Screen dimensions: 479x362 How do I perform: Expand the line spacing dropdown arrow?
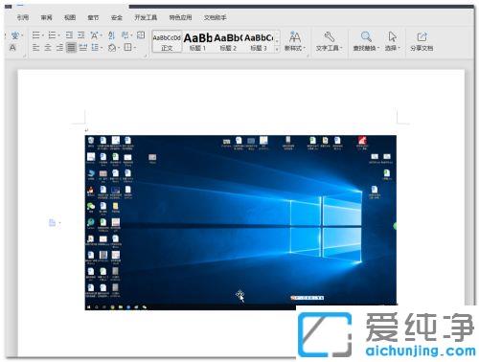coord(102,48)
